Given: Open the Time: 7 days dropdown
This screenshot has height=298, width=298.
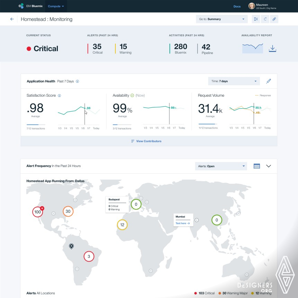Looking at the screenshot, I should tap(234, 81).
